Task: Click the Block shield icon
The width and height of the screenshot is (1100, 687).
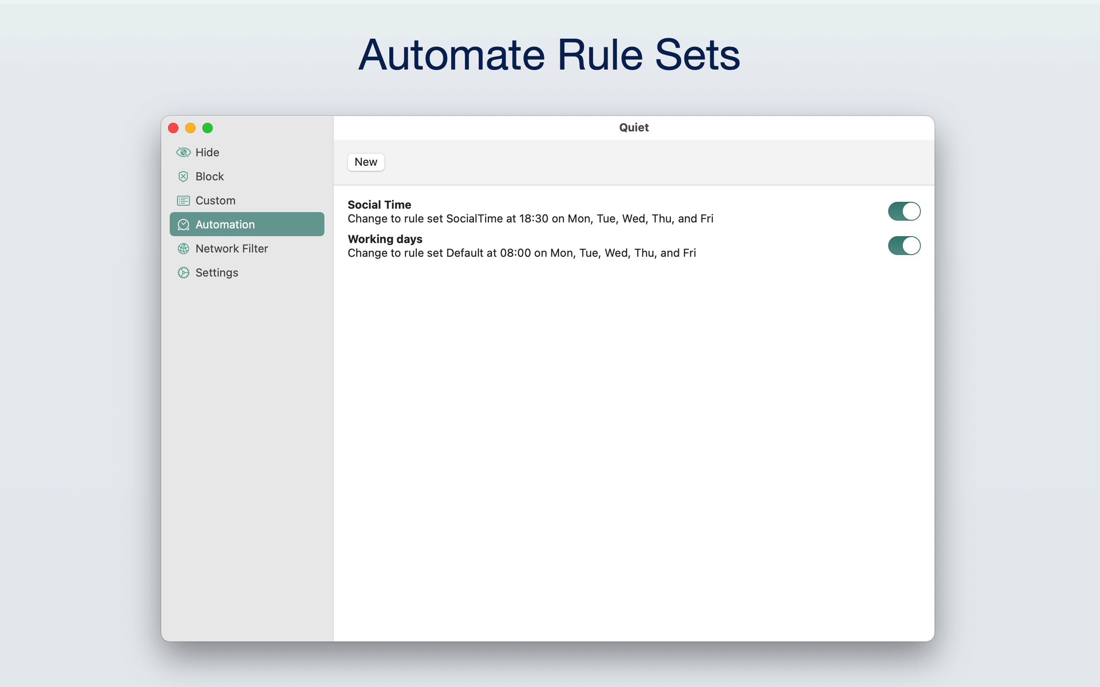Action: click(x=183, y=176)
